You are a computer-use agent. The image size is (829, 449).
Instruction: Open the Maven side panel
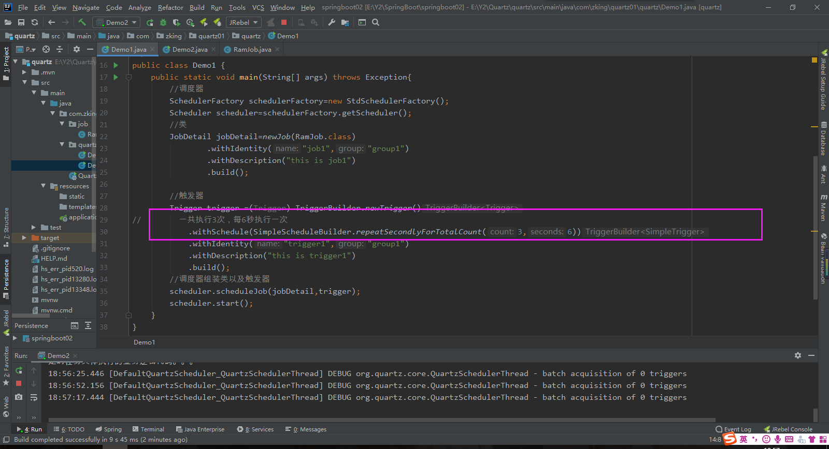[823, 208]
